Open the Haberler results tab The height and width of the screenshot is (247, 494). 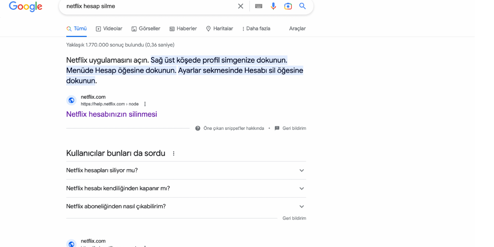(183, 29)
